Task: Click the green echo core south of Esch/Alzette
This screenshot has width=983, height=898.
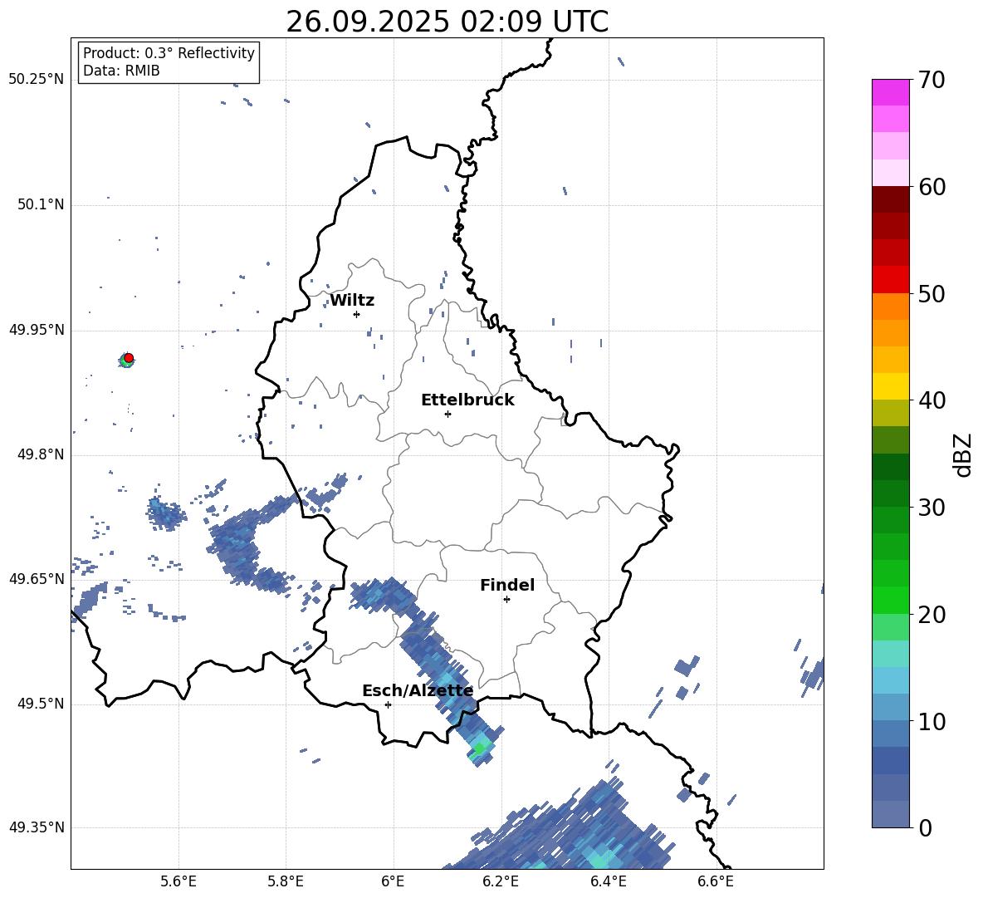Action: tap(479, 748)
